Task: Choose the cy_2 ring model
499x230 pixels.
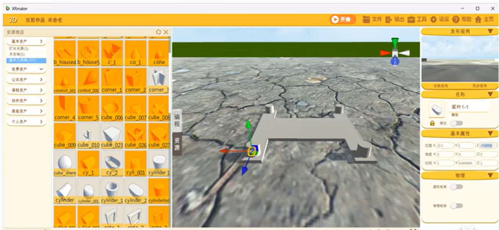Action: click(x=112, y=163)
